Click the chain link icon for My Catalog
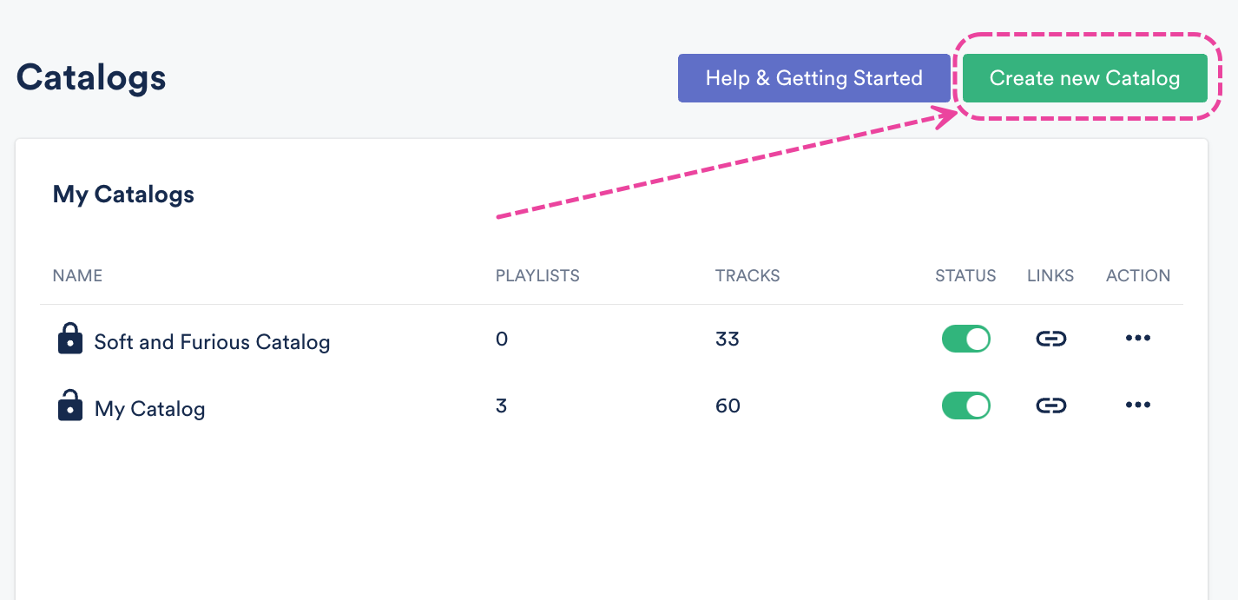 [x=1050, y=405]
